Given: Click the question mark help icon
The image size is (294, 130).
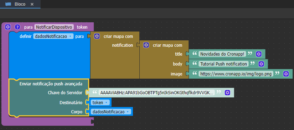Looking at the screenshot, I should [x=17, y=27].
